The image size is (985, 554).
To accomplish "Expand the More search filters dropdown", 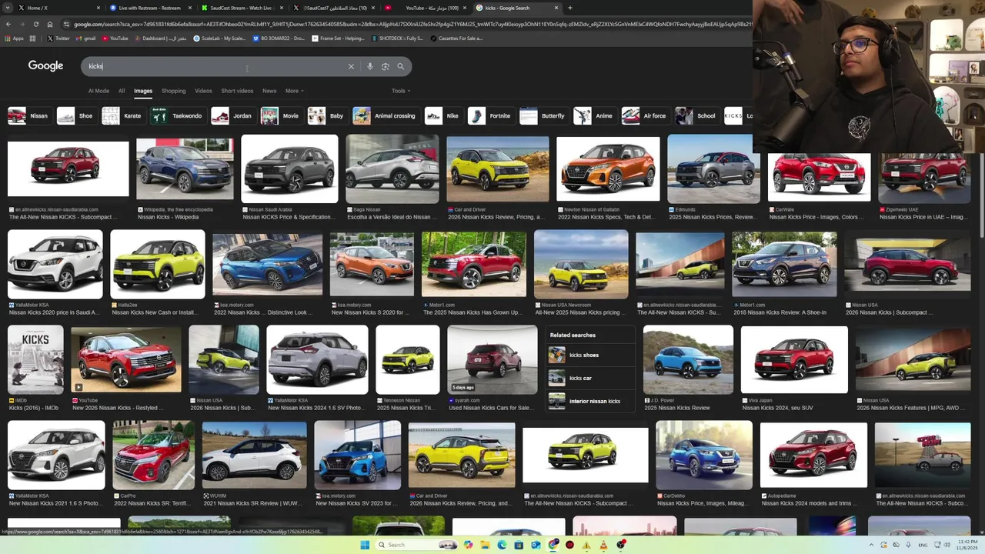I will (294, 91).
